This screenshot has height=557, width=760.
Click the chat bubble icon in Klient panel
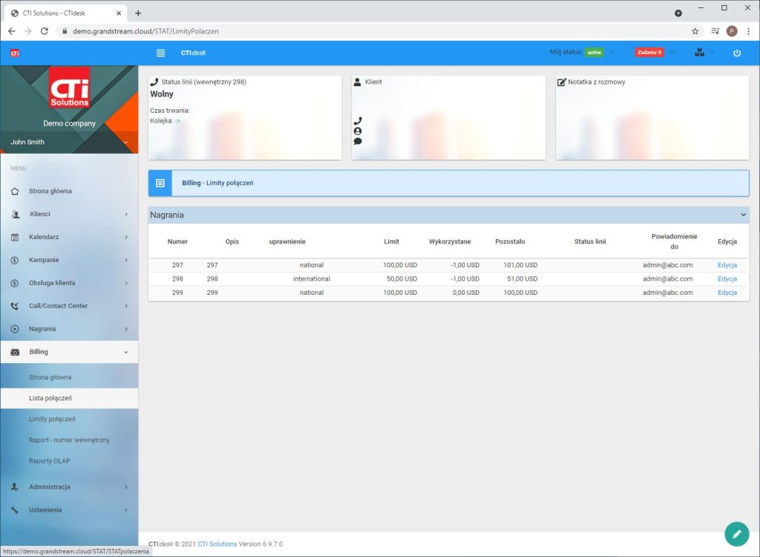pyautogui.click(x=358, y=141)
